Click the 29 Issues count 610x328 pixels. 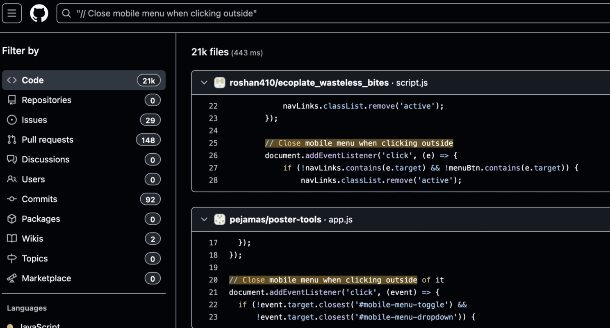click(150, 120)
